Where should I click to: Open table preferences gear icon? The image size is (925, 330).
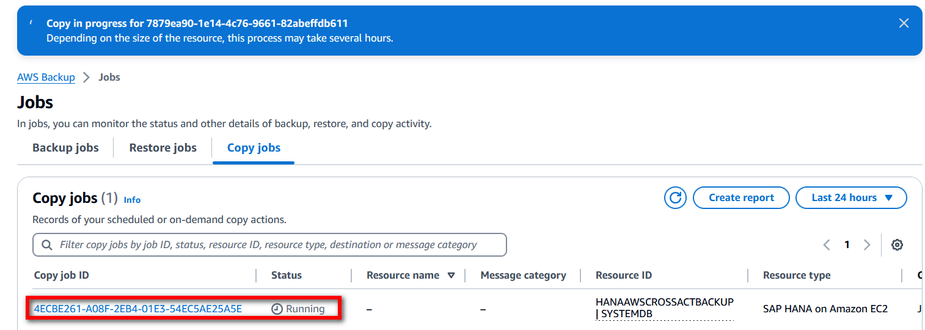coord(897,244)
